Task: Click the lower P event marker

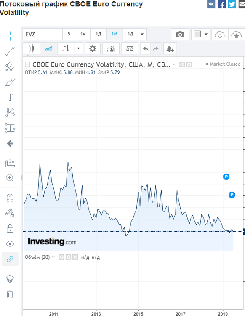Action: click(232, 195)
